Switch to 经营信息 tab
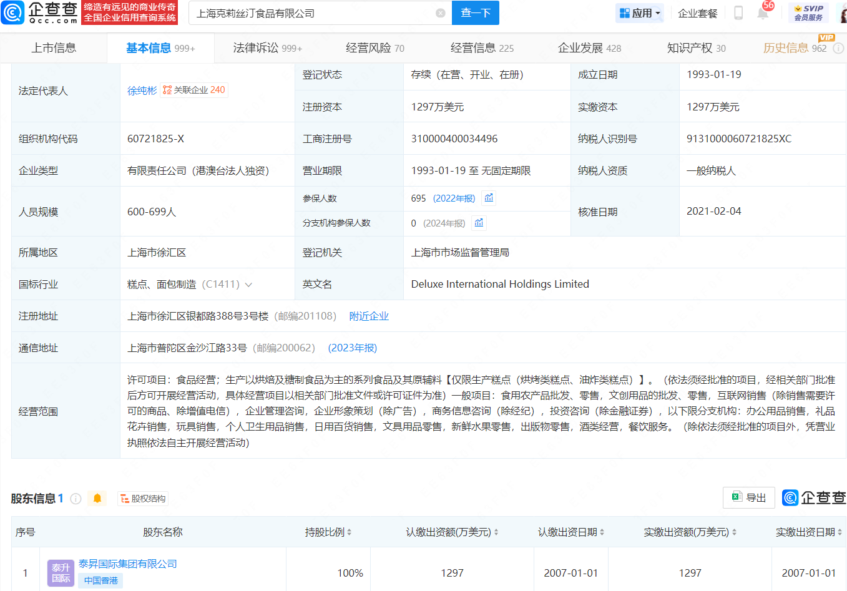 coord(482,48)
